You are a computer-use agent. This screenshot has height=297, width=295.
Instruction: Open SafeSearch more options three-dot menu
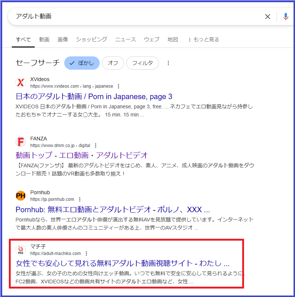click(x=168, y=63)
